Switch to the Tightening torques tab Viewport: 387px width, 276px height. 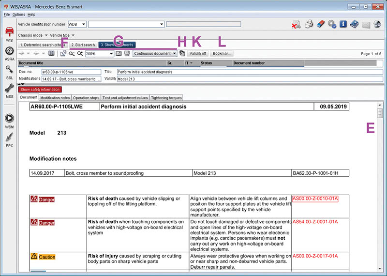(x=166, y=98)
